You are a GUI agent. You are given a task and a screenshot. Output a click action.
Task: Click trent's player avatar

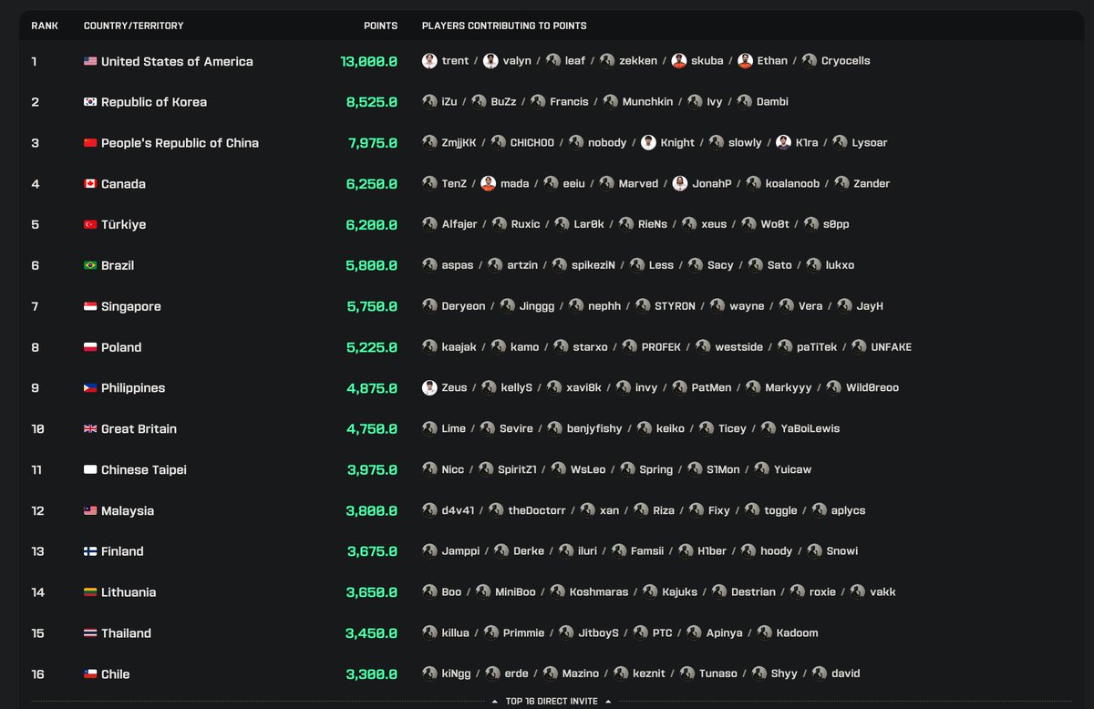(429, 61)
